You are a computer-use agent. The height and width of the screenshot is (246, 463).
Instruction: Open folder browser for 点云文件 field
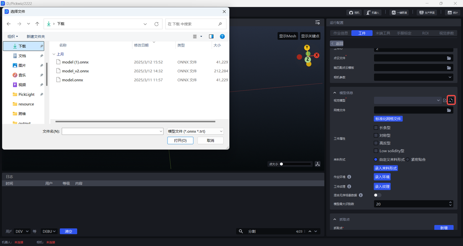(x=449, y=58)
